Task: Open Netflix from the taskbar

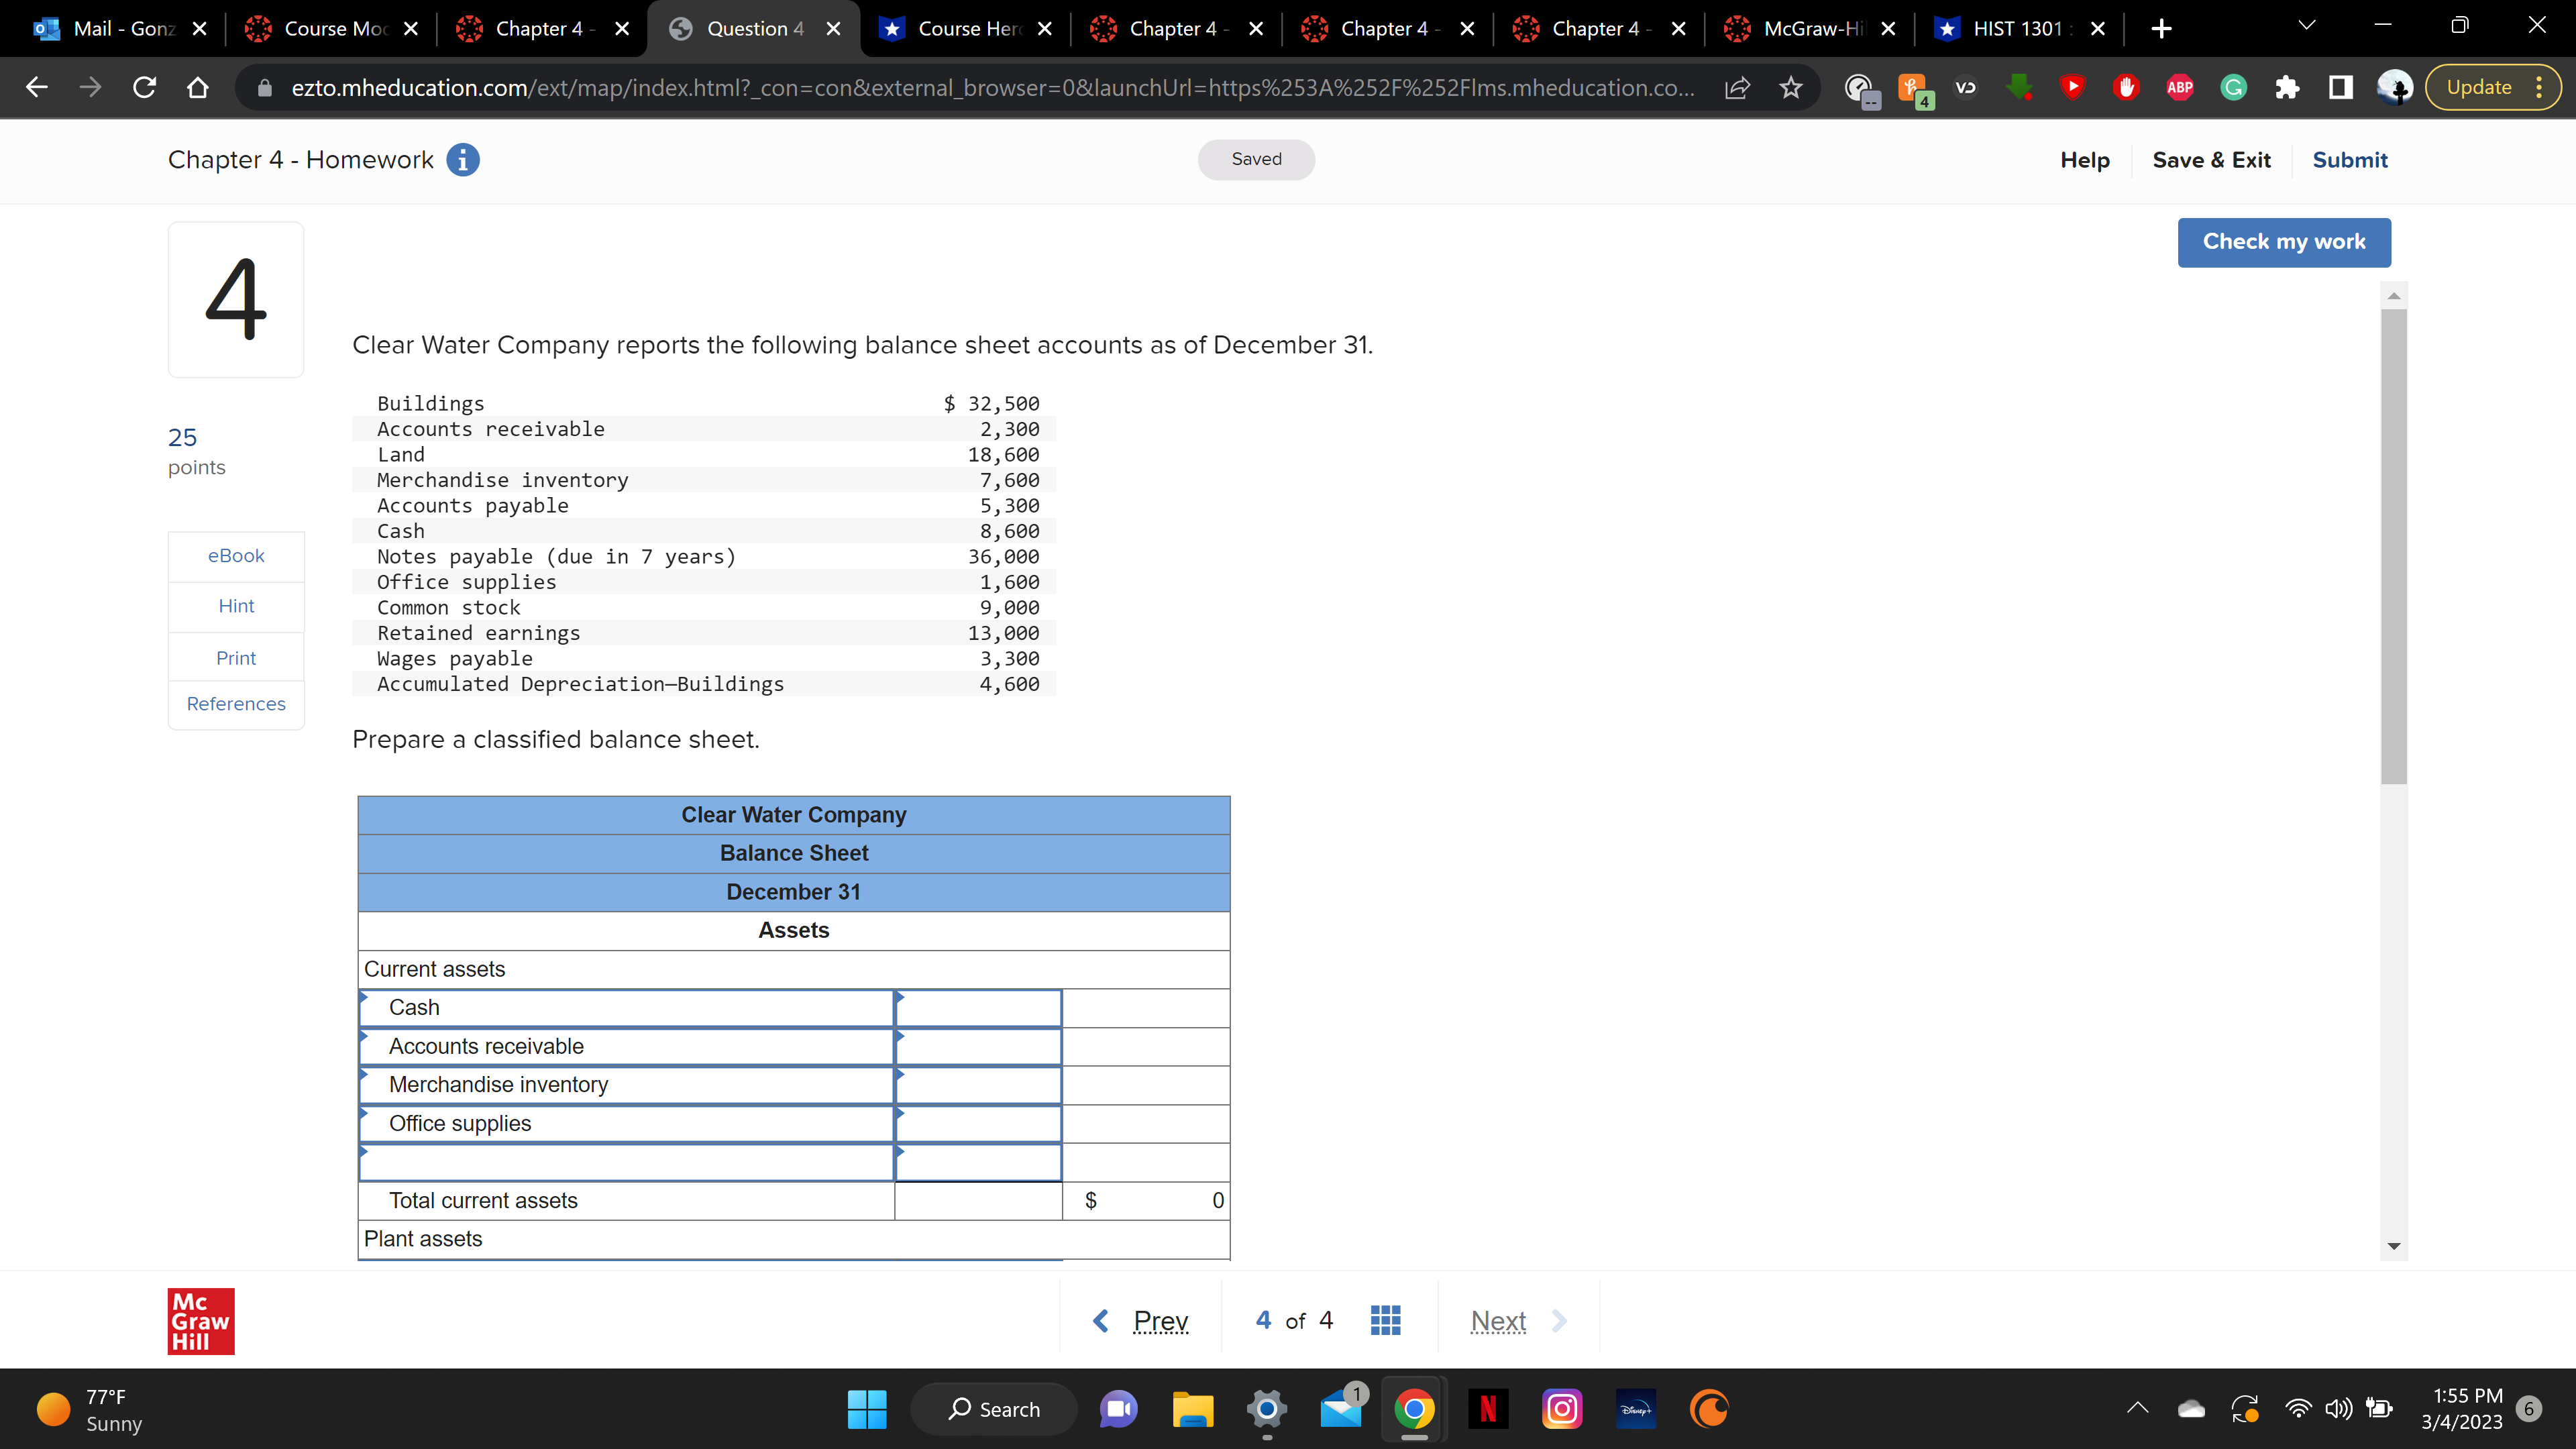Action: point(1487,1409)
